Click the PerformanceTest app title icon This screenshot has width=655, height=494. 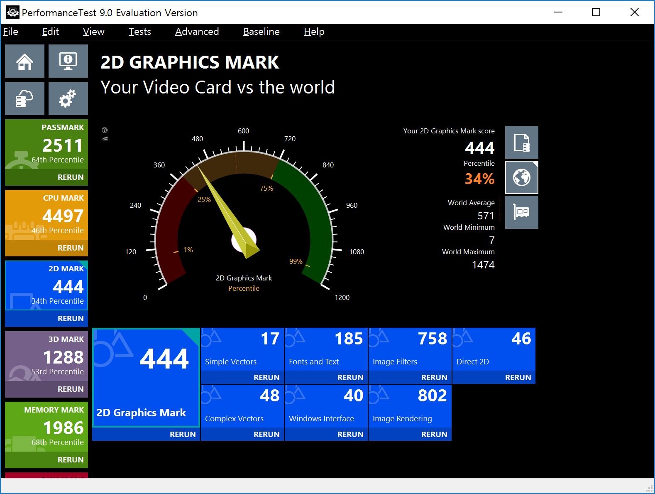point(12,12)
